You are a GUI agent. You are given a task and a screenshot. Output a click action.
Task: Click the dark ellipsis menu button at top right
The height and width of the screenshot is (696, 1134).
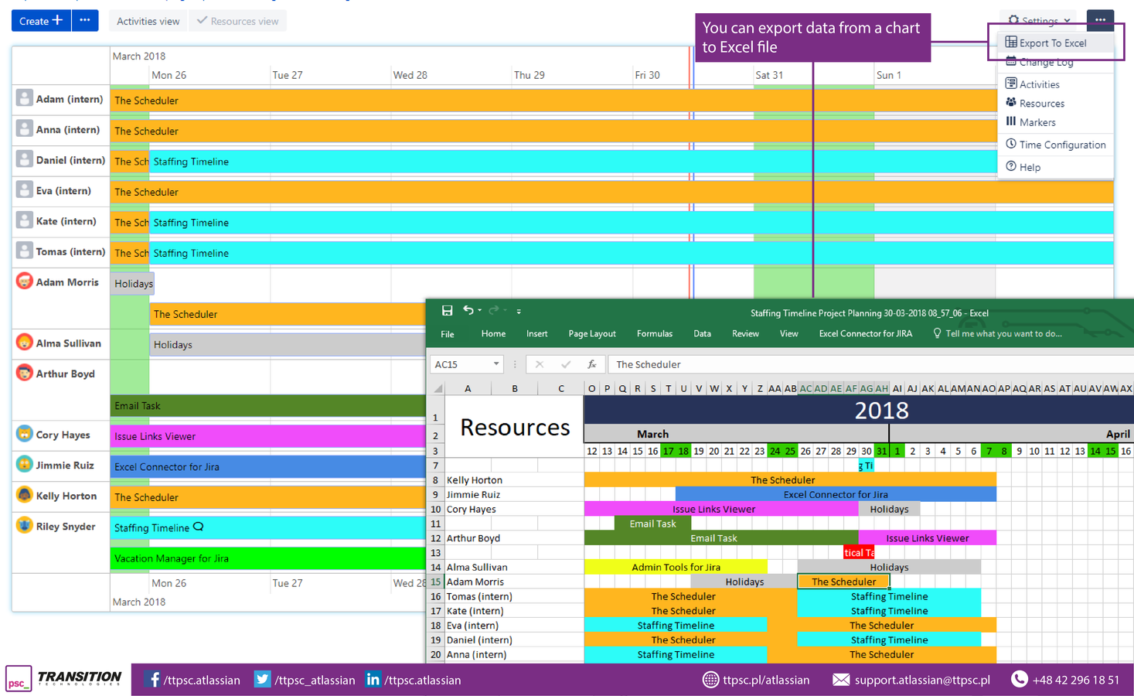(x=1100, y=20)
